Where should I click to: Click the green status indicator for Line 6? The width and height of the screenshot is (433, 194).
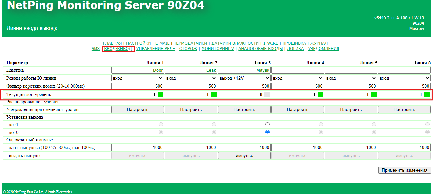[x=427, y=95]
